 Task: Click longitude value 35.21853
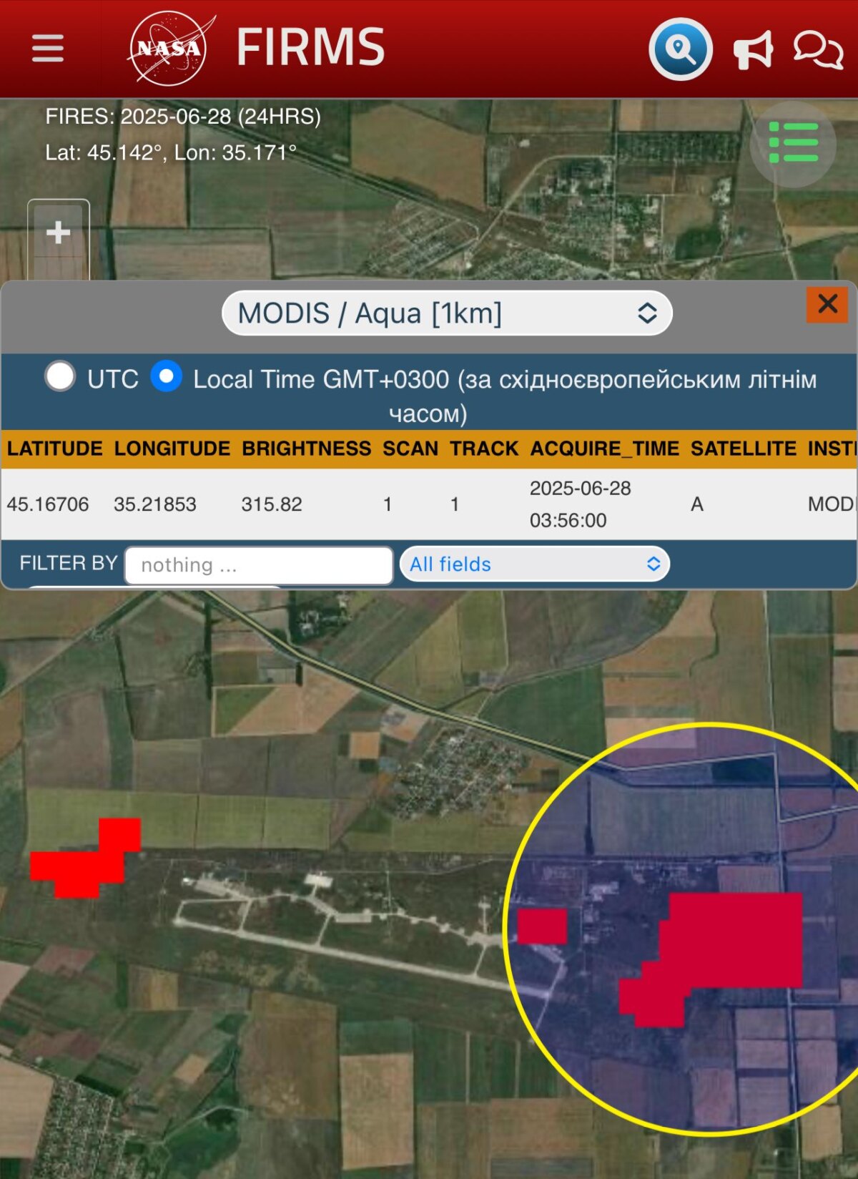click(155, 504)
